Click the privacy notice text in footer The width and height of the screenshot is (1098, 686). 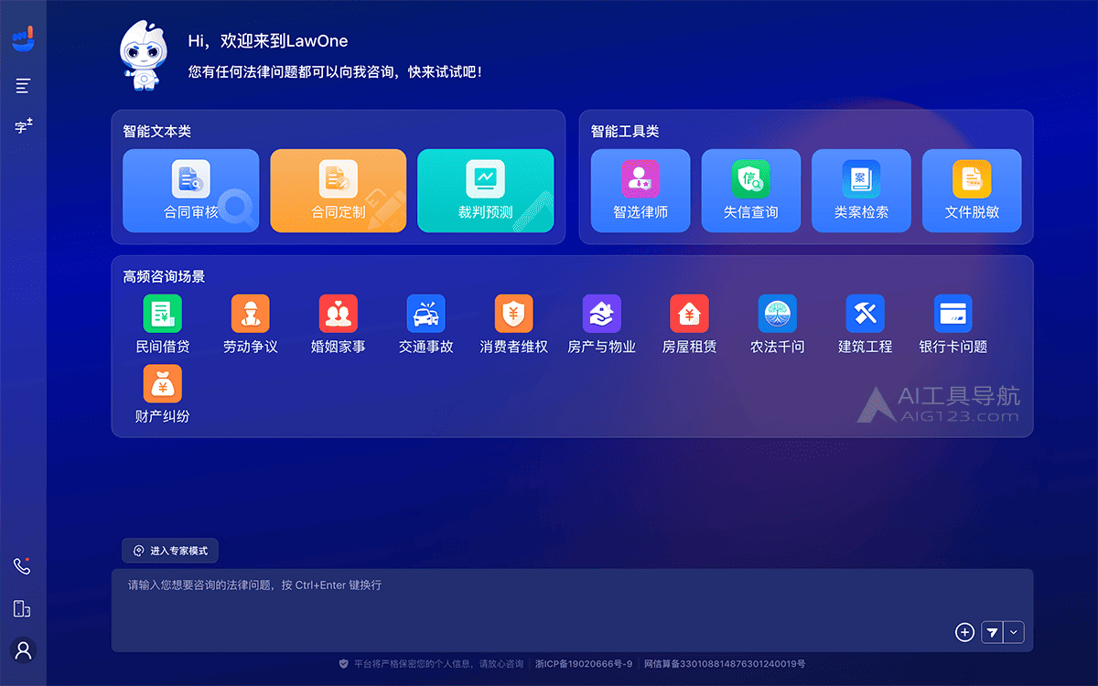pyautogui.click(x=438, y=664)
